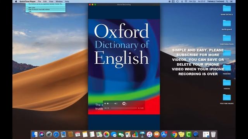Open the View menu
Screen dimensions: 248x139
pyautogui.click(x=51, y=2)
